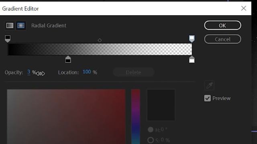Click the Location label
The width and height of the screenshot is (257, 144).
[x=68, y=72]
